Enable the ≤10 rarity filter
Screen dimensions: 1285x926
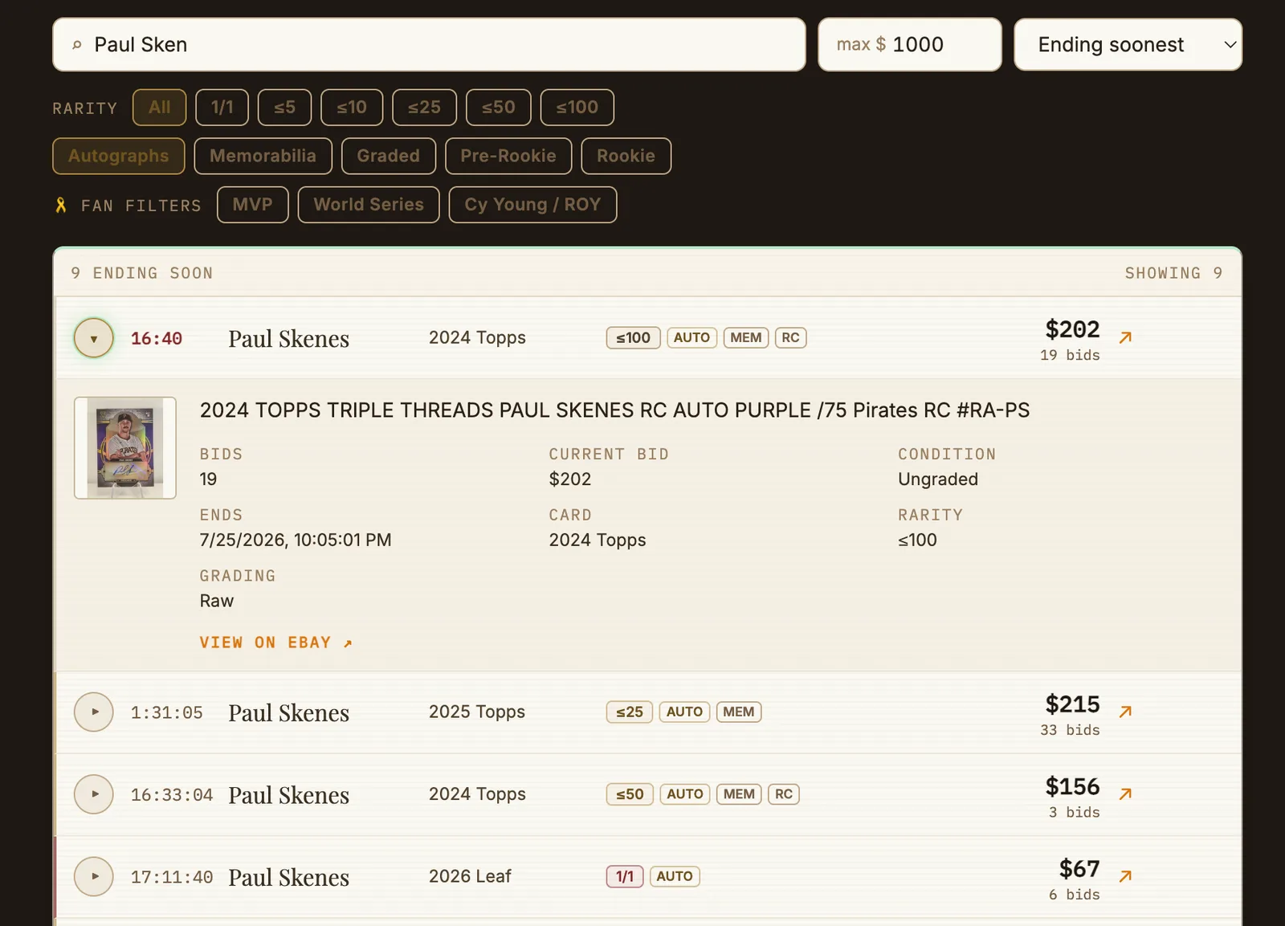(352, 108)
